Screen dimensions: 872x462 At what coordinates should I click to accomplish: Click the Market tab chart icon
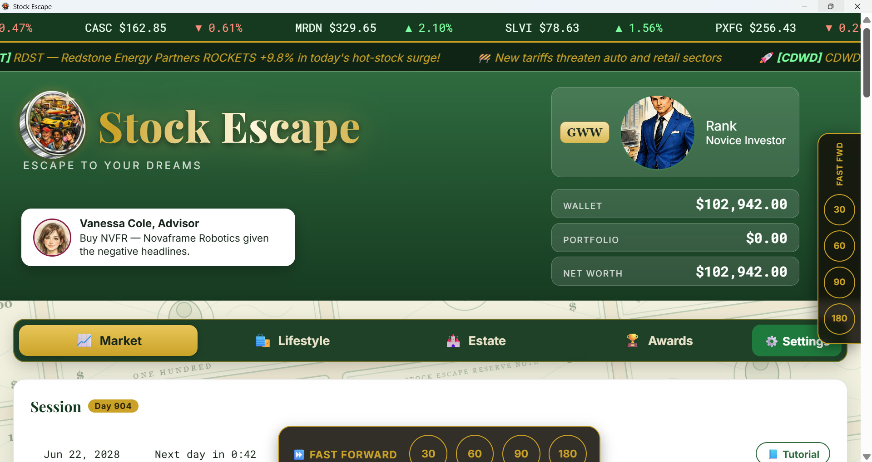(84, 340)
